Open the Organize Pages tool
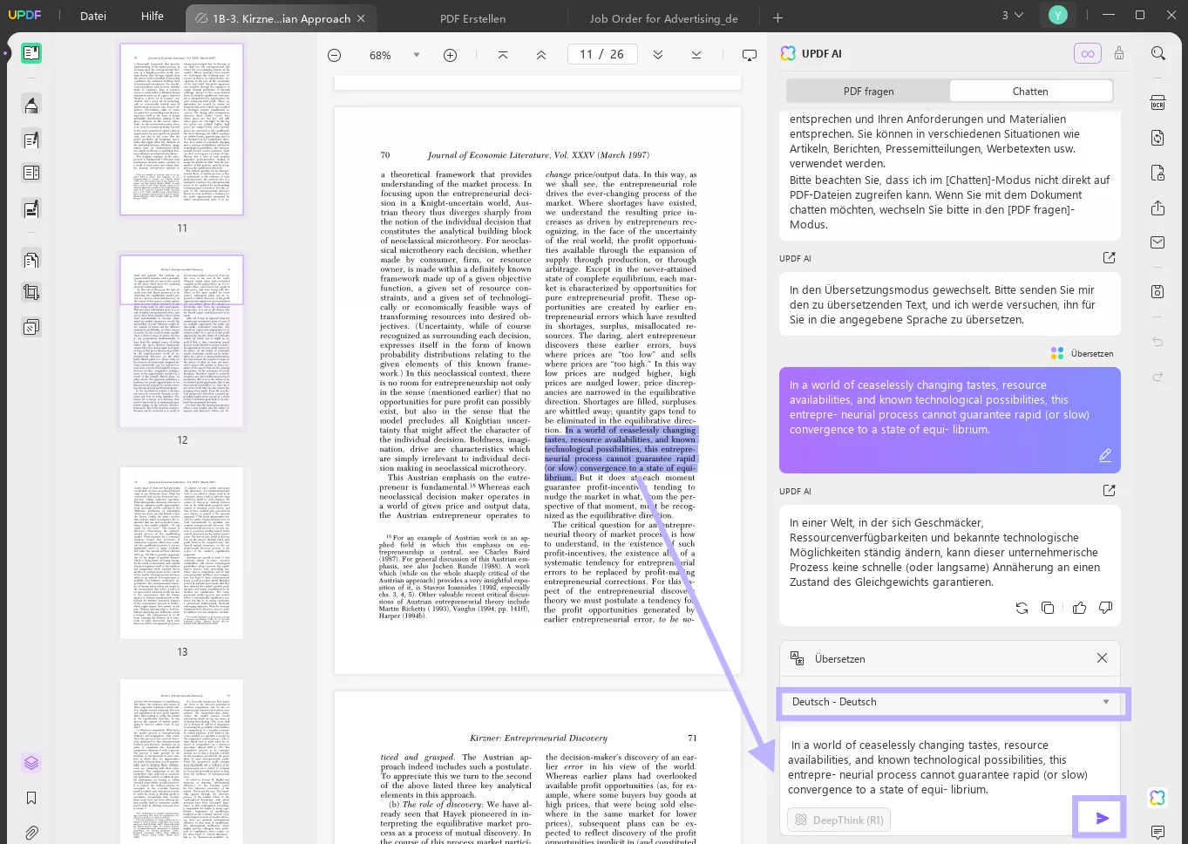Viewport: 1188px width, 844px height. [x=31, y=259]
